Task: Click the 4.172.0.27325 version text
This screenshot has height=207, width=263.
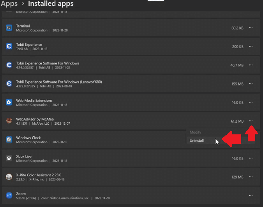Action: 25,86
